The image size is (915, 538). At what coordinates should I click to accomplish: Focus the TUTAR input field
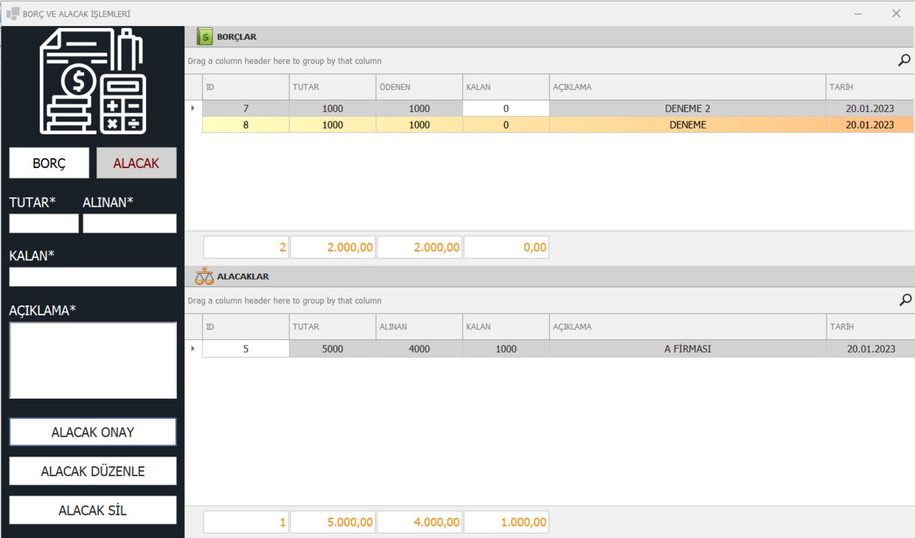[44, 223]
